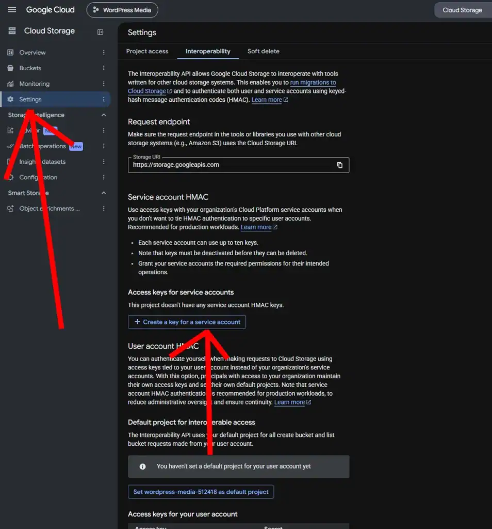
Task: Set wordpress-media-512418 as default project
Action: 201,492
